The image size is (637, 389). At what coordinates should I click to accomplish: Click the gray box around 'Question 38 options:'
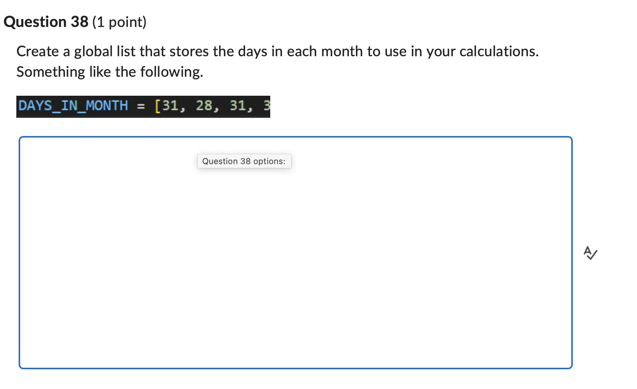coord(244,161)
